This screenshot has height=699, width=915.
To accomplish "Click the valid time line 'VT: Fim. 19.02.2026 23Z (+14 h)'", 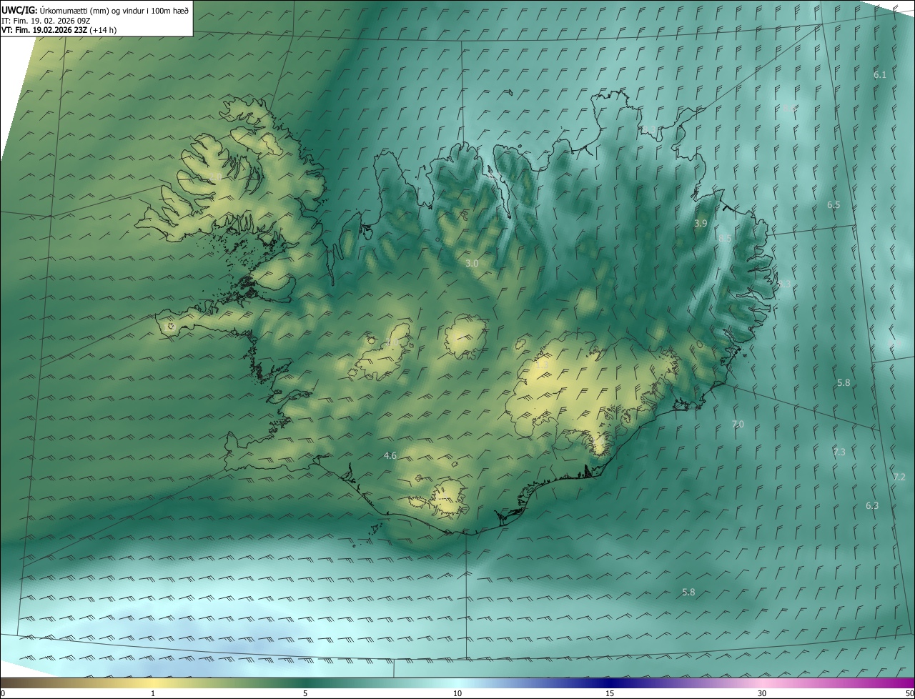I will tap(59, 30).
